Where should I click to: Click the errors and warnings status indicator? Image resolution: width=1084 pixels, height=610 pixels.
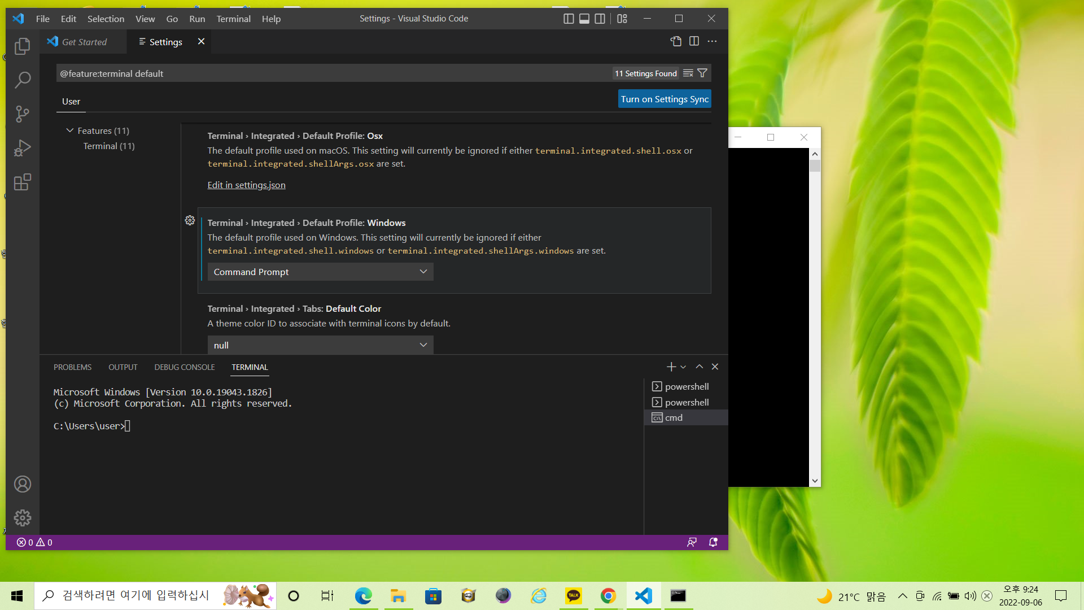click(x=34, y=542)
